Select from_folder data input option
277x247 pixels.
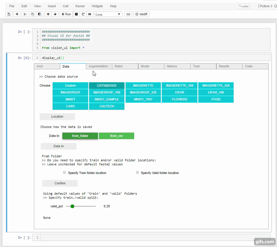click(80, 136)
